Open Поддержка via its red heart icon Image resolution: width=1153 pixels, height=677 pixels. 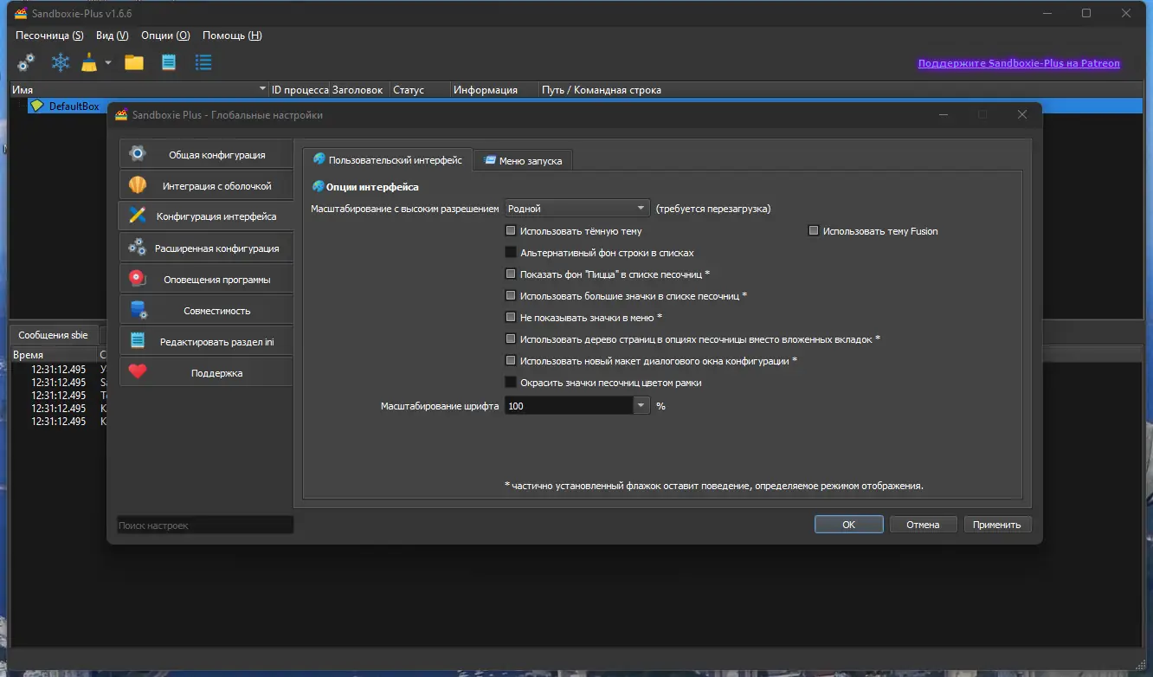pos(138,373)
